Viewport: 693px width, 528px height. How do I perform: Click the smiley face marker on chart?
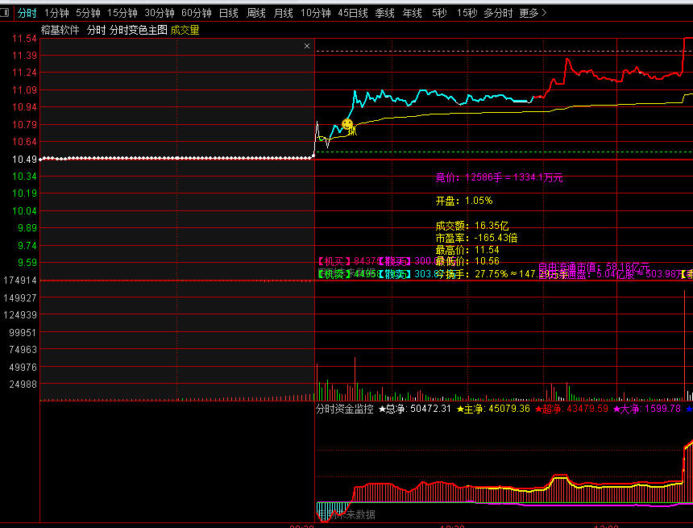pos(347,124)
